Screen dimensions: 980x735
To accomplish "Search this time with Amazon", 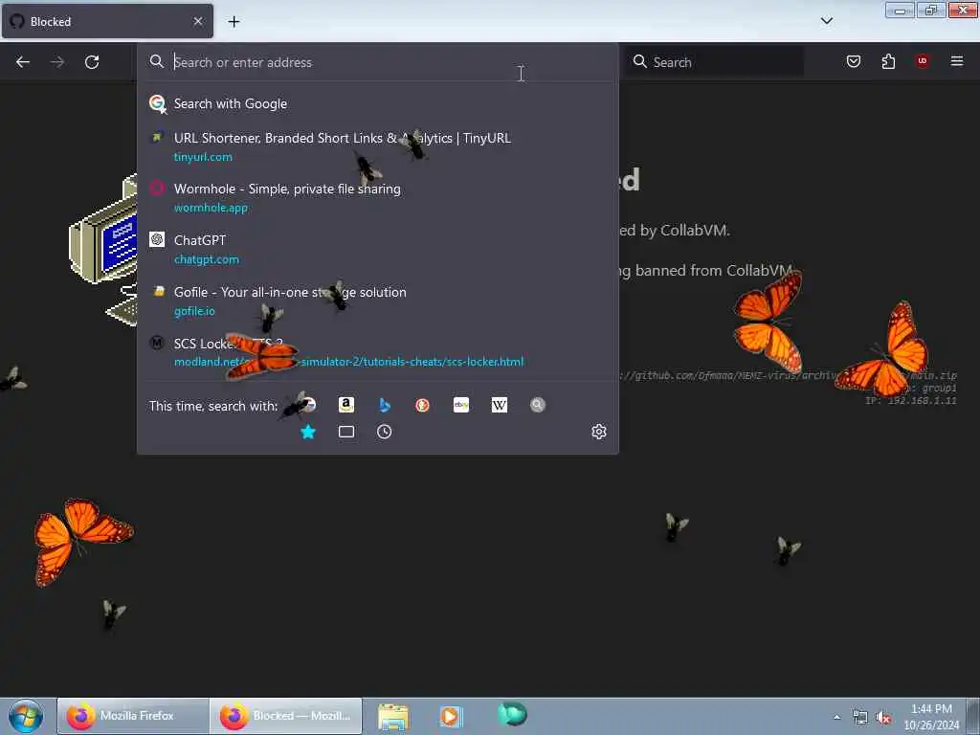I will [346, 405].
